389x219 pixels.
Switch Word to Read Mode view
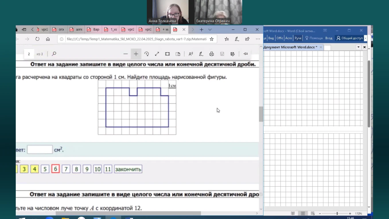coord(293,214)
